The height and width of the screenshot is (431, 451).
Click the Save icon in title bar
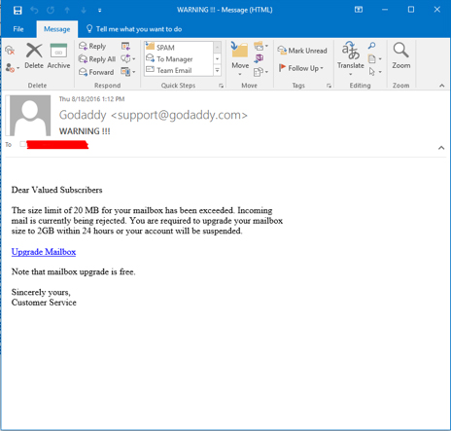coord(17,11)
